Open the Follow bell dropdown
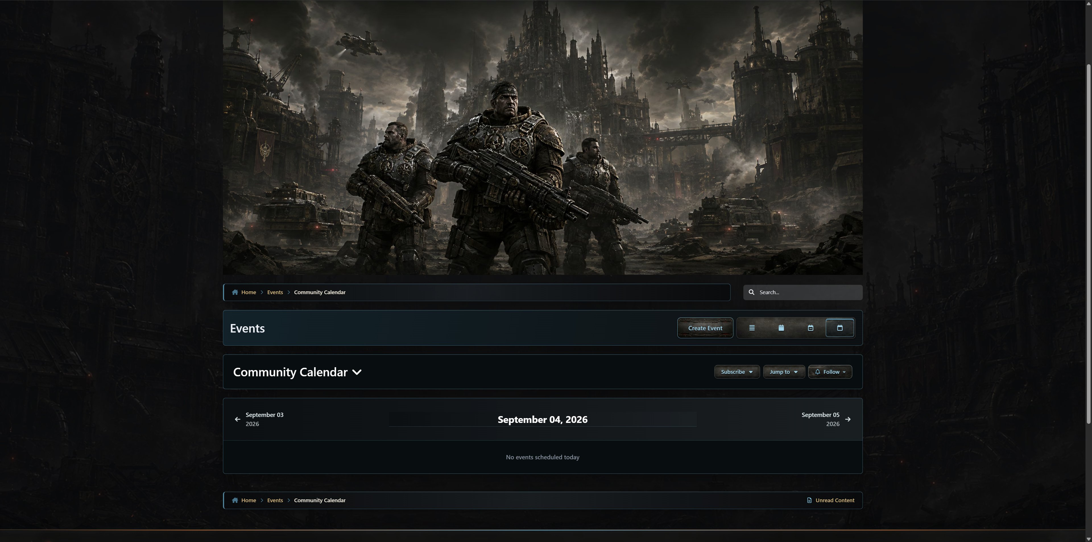 pyautogui.click(x=830, y=372)
